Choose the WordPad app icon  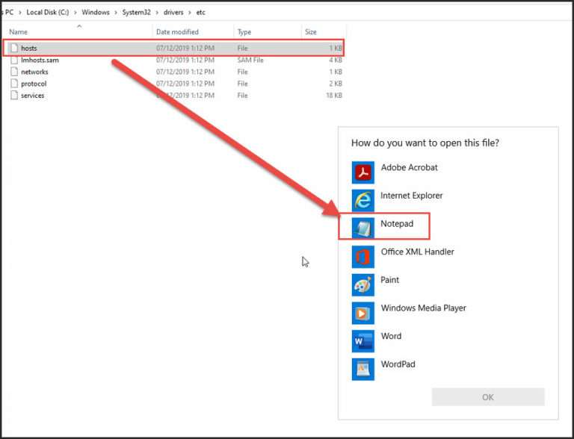tap(362, 368)
